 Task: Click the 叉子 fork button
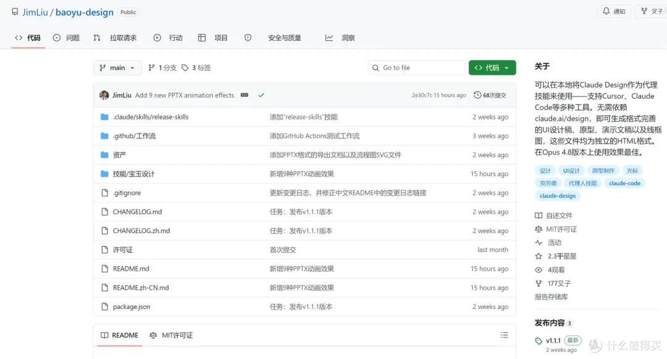coord(652,12)
